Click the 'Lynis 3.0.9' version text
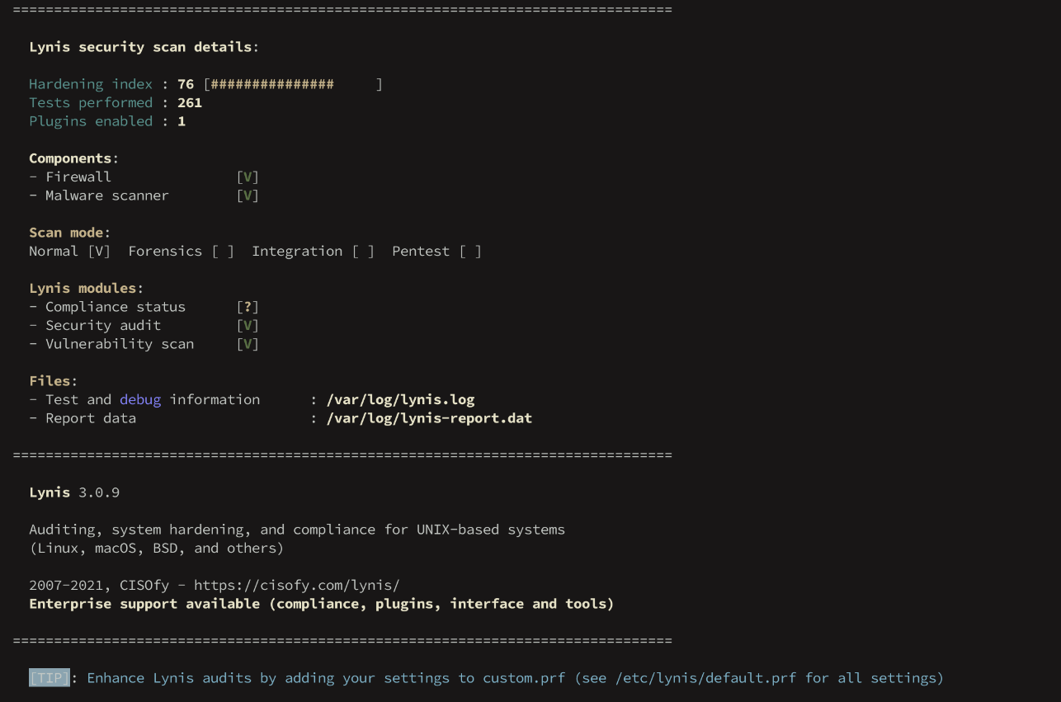Viewport: 1061px width, 702px height. [x=74, y=492]
